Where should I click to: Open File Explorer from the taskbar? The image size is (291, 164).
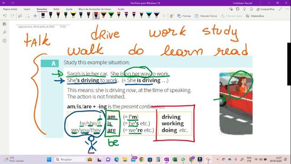point(125,159)
